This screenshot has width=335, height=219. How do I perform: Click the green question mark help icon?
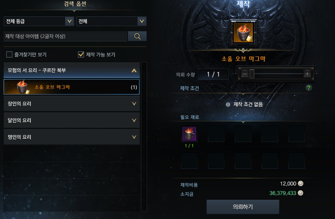(309, 88)
